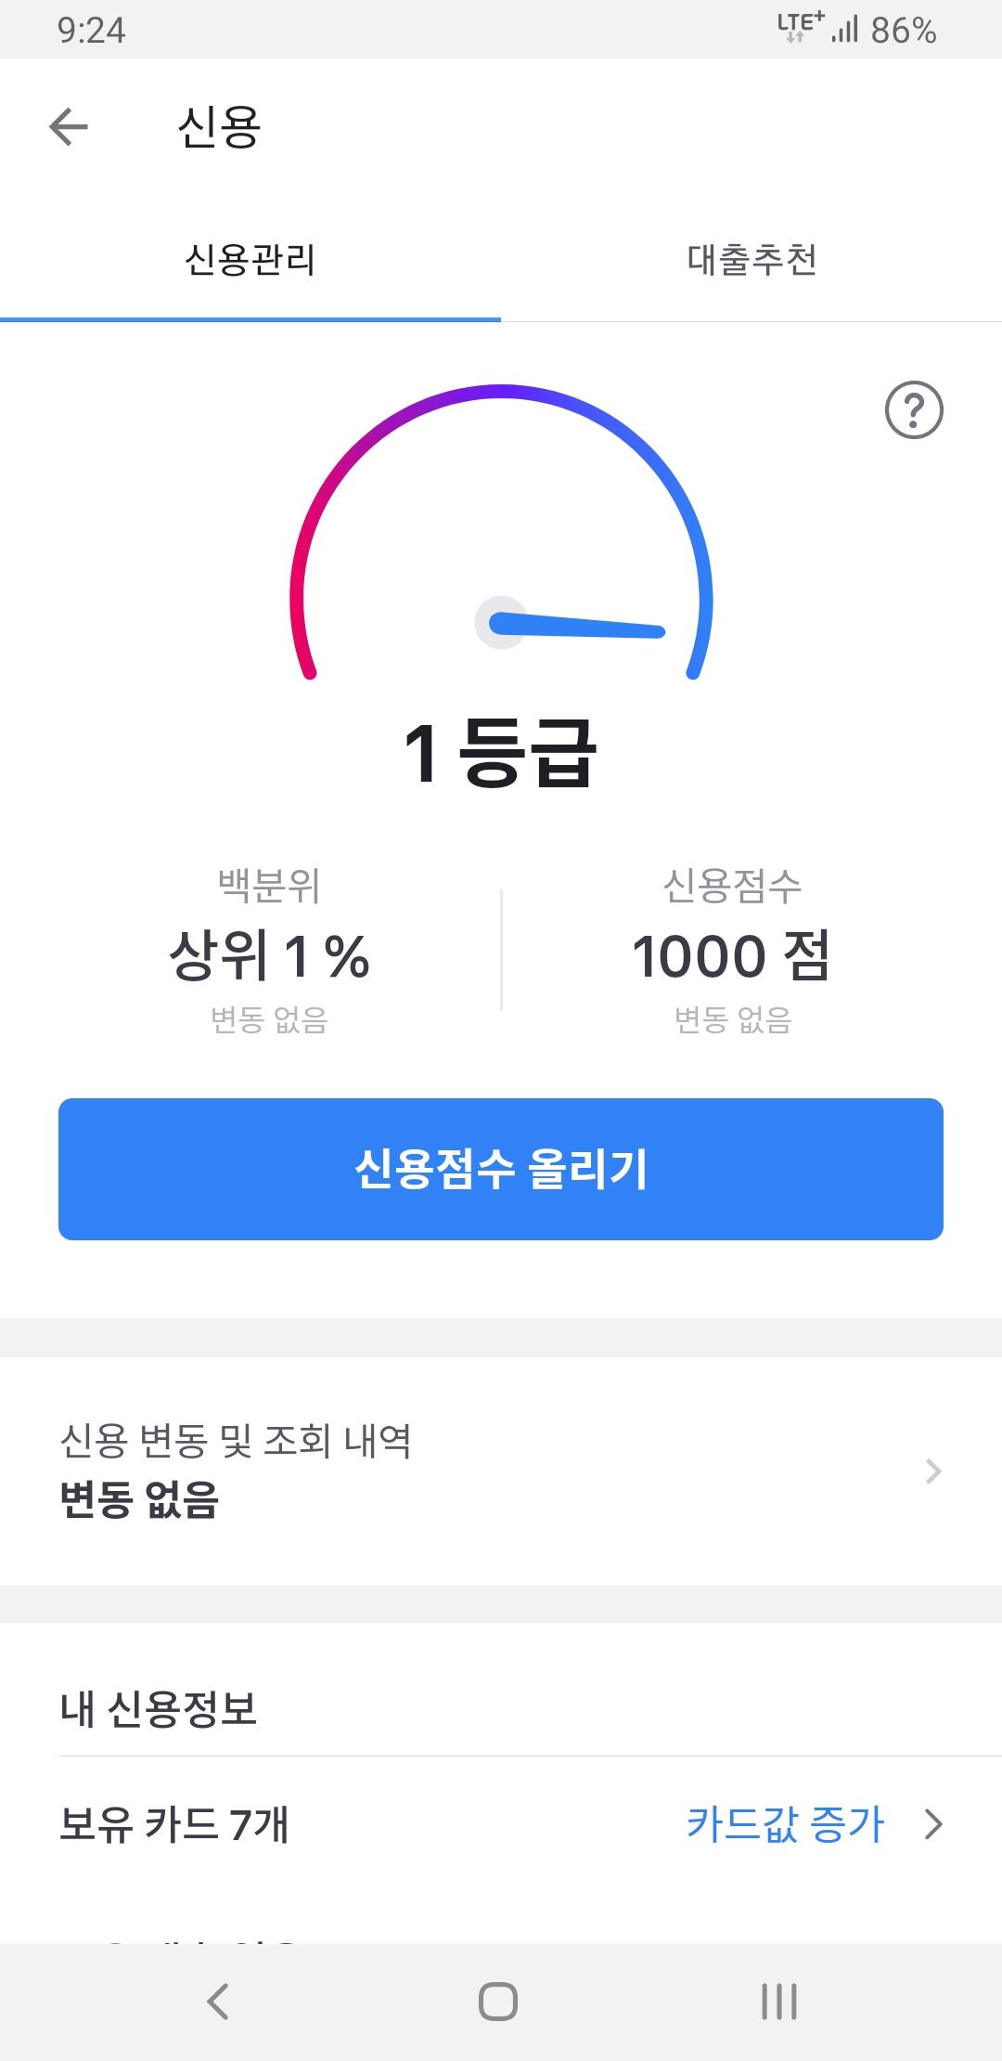
Task: Tap the 1등급 credit grade text
Action: [500, 754]
